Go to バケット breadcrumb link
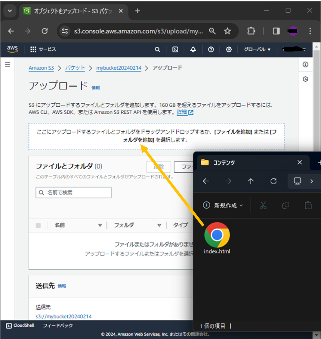 pos(75,68)
